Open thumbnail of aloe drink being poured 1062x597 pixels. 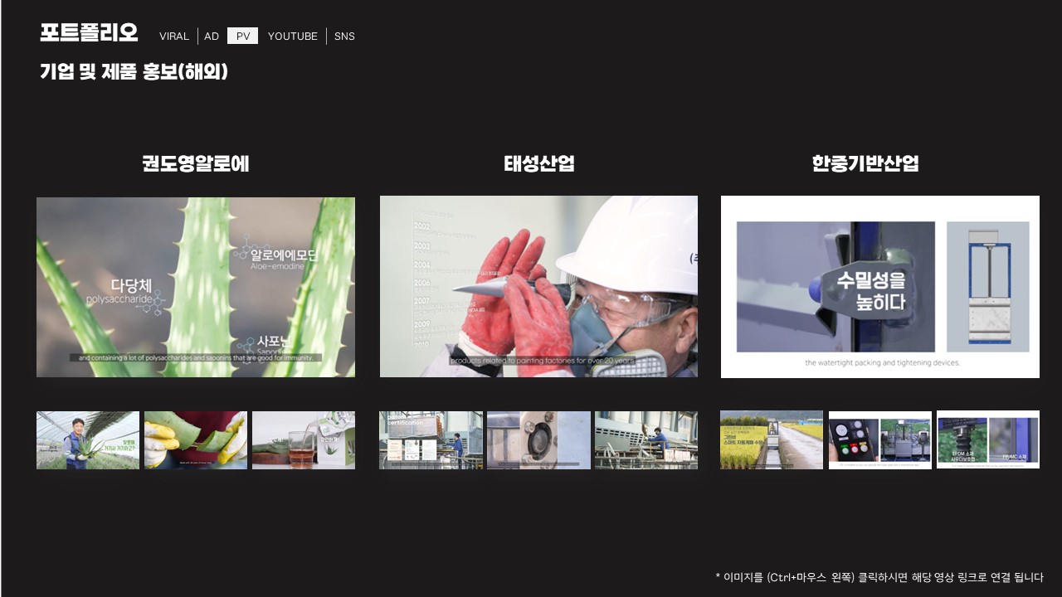tap(304, 440)
